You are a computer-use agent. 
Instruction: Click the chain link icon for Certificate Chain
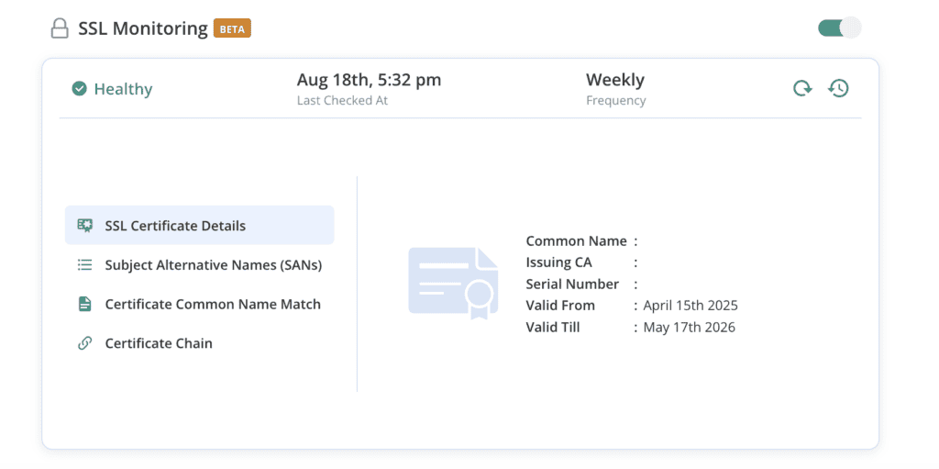point(85,343)
